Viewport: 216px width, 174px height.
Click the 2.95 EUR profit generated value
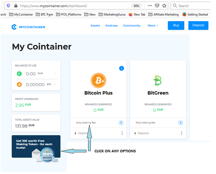pyautogui.click(x=23, y=105)
